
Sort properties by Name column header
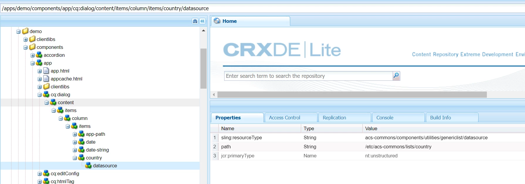point(260,128)
